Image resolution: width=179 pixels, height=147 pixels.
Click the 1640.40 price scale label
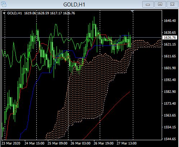(x=170, y=21)
